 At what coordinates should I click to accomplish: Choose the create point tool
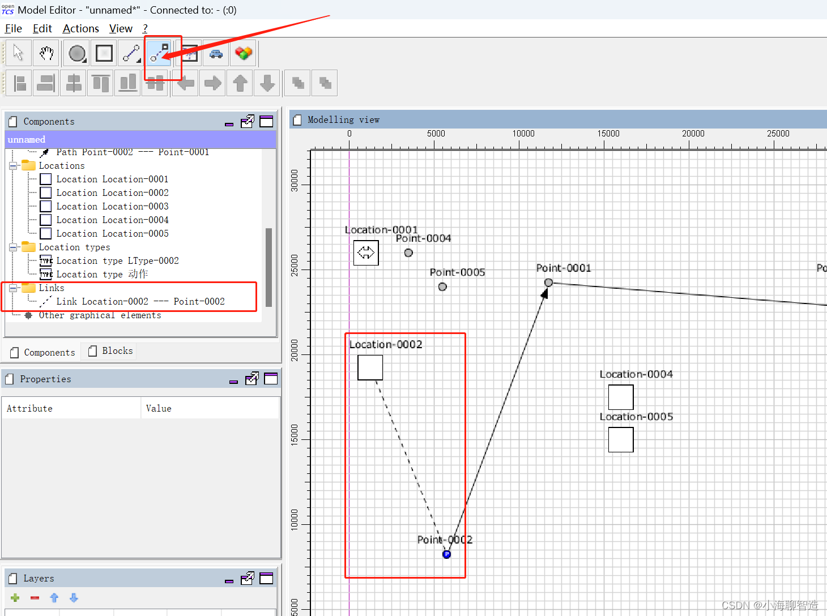(x=76, y=53)
